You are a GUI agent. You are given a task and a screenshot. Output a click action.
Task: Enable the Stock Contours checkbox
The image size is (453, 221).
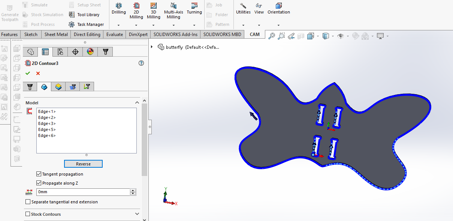click(28, 214)
